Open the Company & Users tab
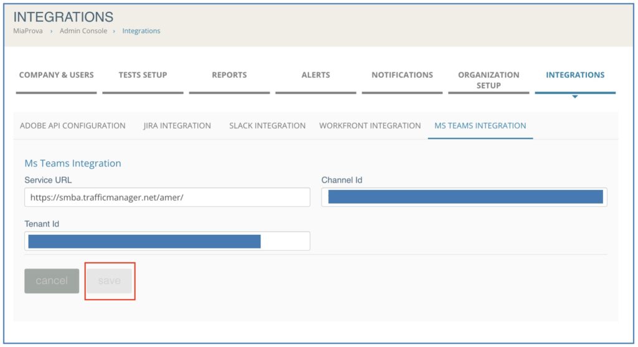The width and height of the screenshot is (638, 347). [x=56, y=75]
